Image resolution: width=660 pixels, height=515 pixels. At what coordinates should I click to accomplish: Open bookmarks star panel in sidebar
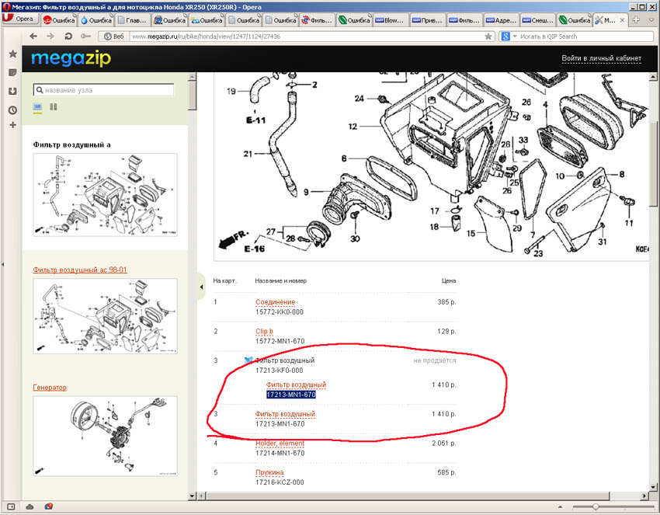pos(12,54)
